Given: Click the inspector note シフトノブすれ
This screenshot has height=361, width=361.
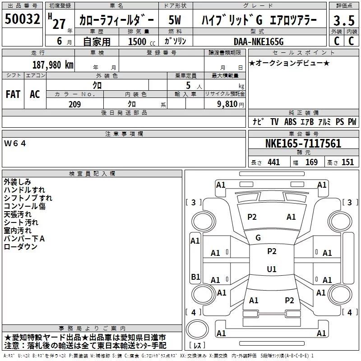Looking at the screenshot, I should point(28,198).
